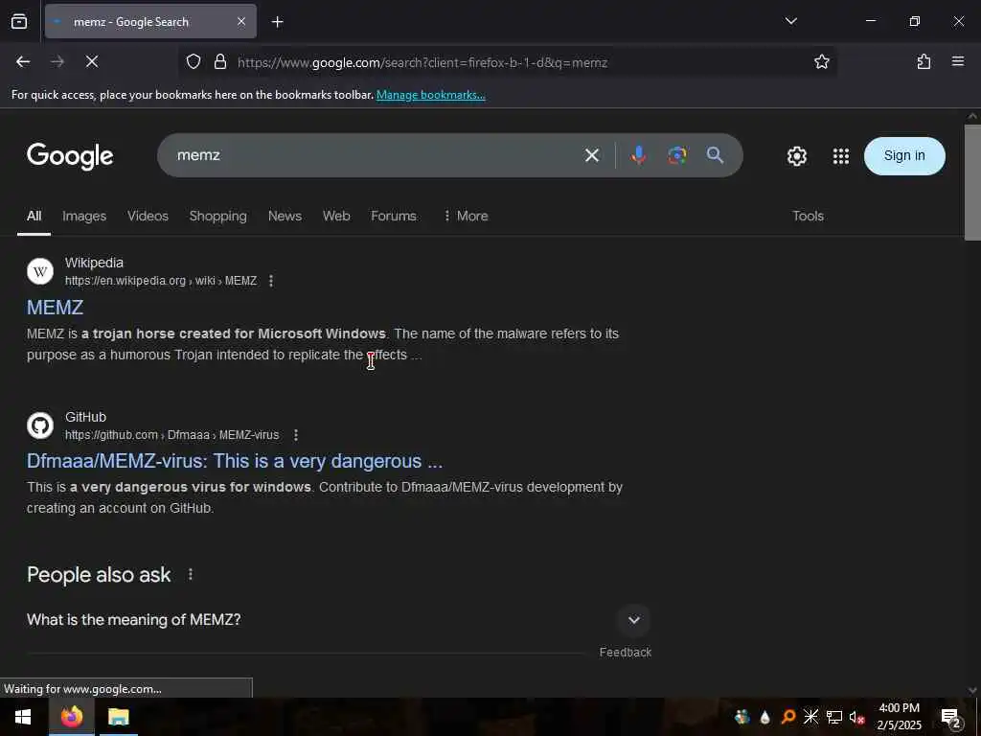The width and height of the screenshot is (981, 736).
Task: Open the search Tools options
Action: pyautogui.click(x=808, y=216)
